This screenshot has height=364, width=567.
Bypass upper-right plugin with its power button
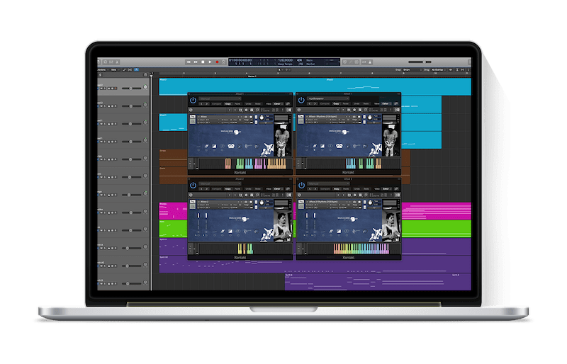[301, 100]
